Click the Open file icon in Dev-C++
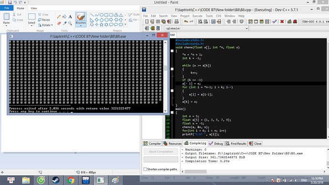329x185 pixels. [x=152, y=22]
